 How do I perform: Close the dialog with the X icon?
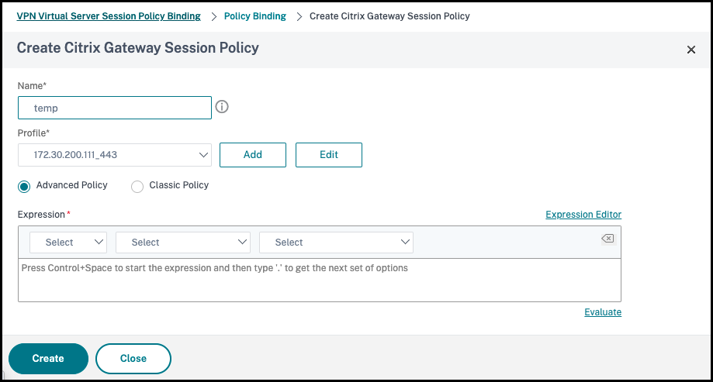691,50
